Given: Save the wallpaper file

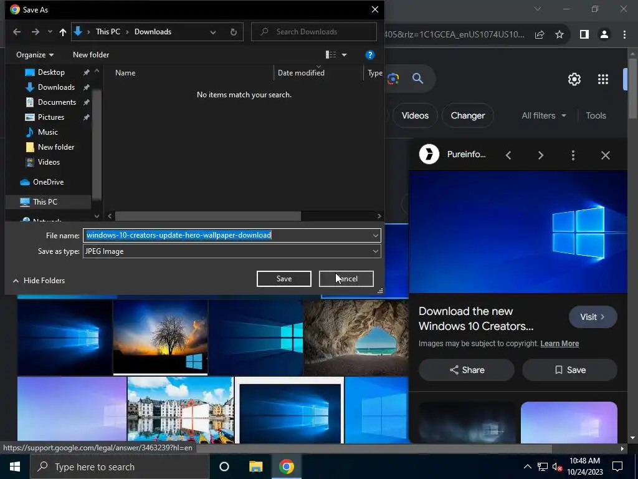Looking at the screenshot, I should tap(284, 279).
